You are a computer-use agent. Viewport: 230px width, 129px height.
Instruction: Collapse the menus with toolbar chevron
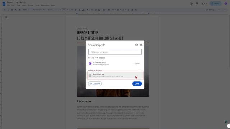[225, 10]
